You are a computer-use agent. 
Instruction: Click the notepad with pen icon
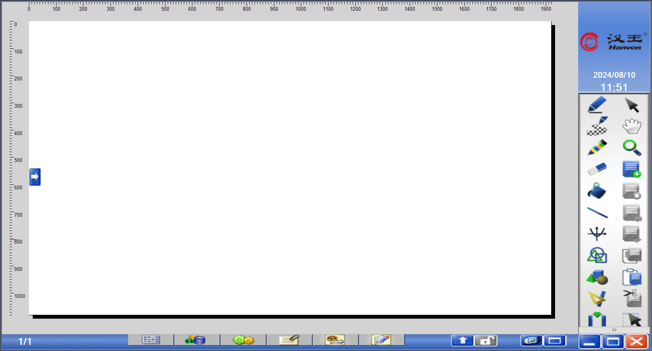tap(289, 339)
